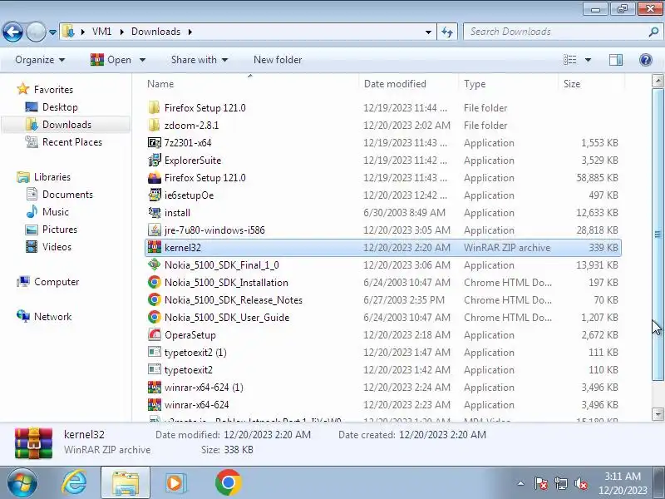Select the ie6setupOe file icon
This screenshot has width=665, height=499.
(x=155, y=195)
